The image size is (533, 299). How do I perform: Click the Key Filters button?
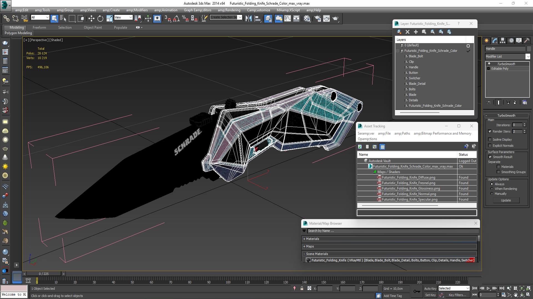[x=457, y=295]
